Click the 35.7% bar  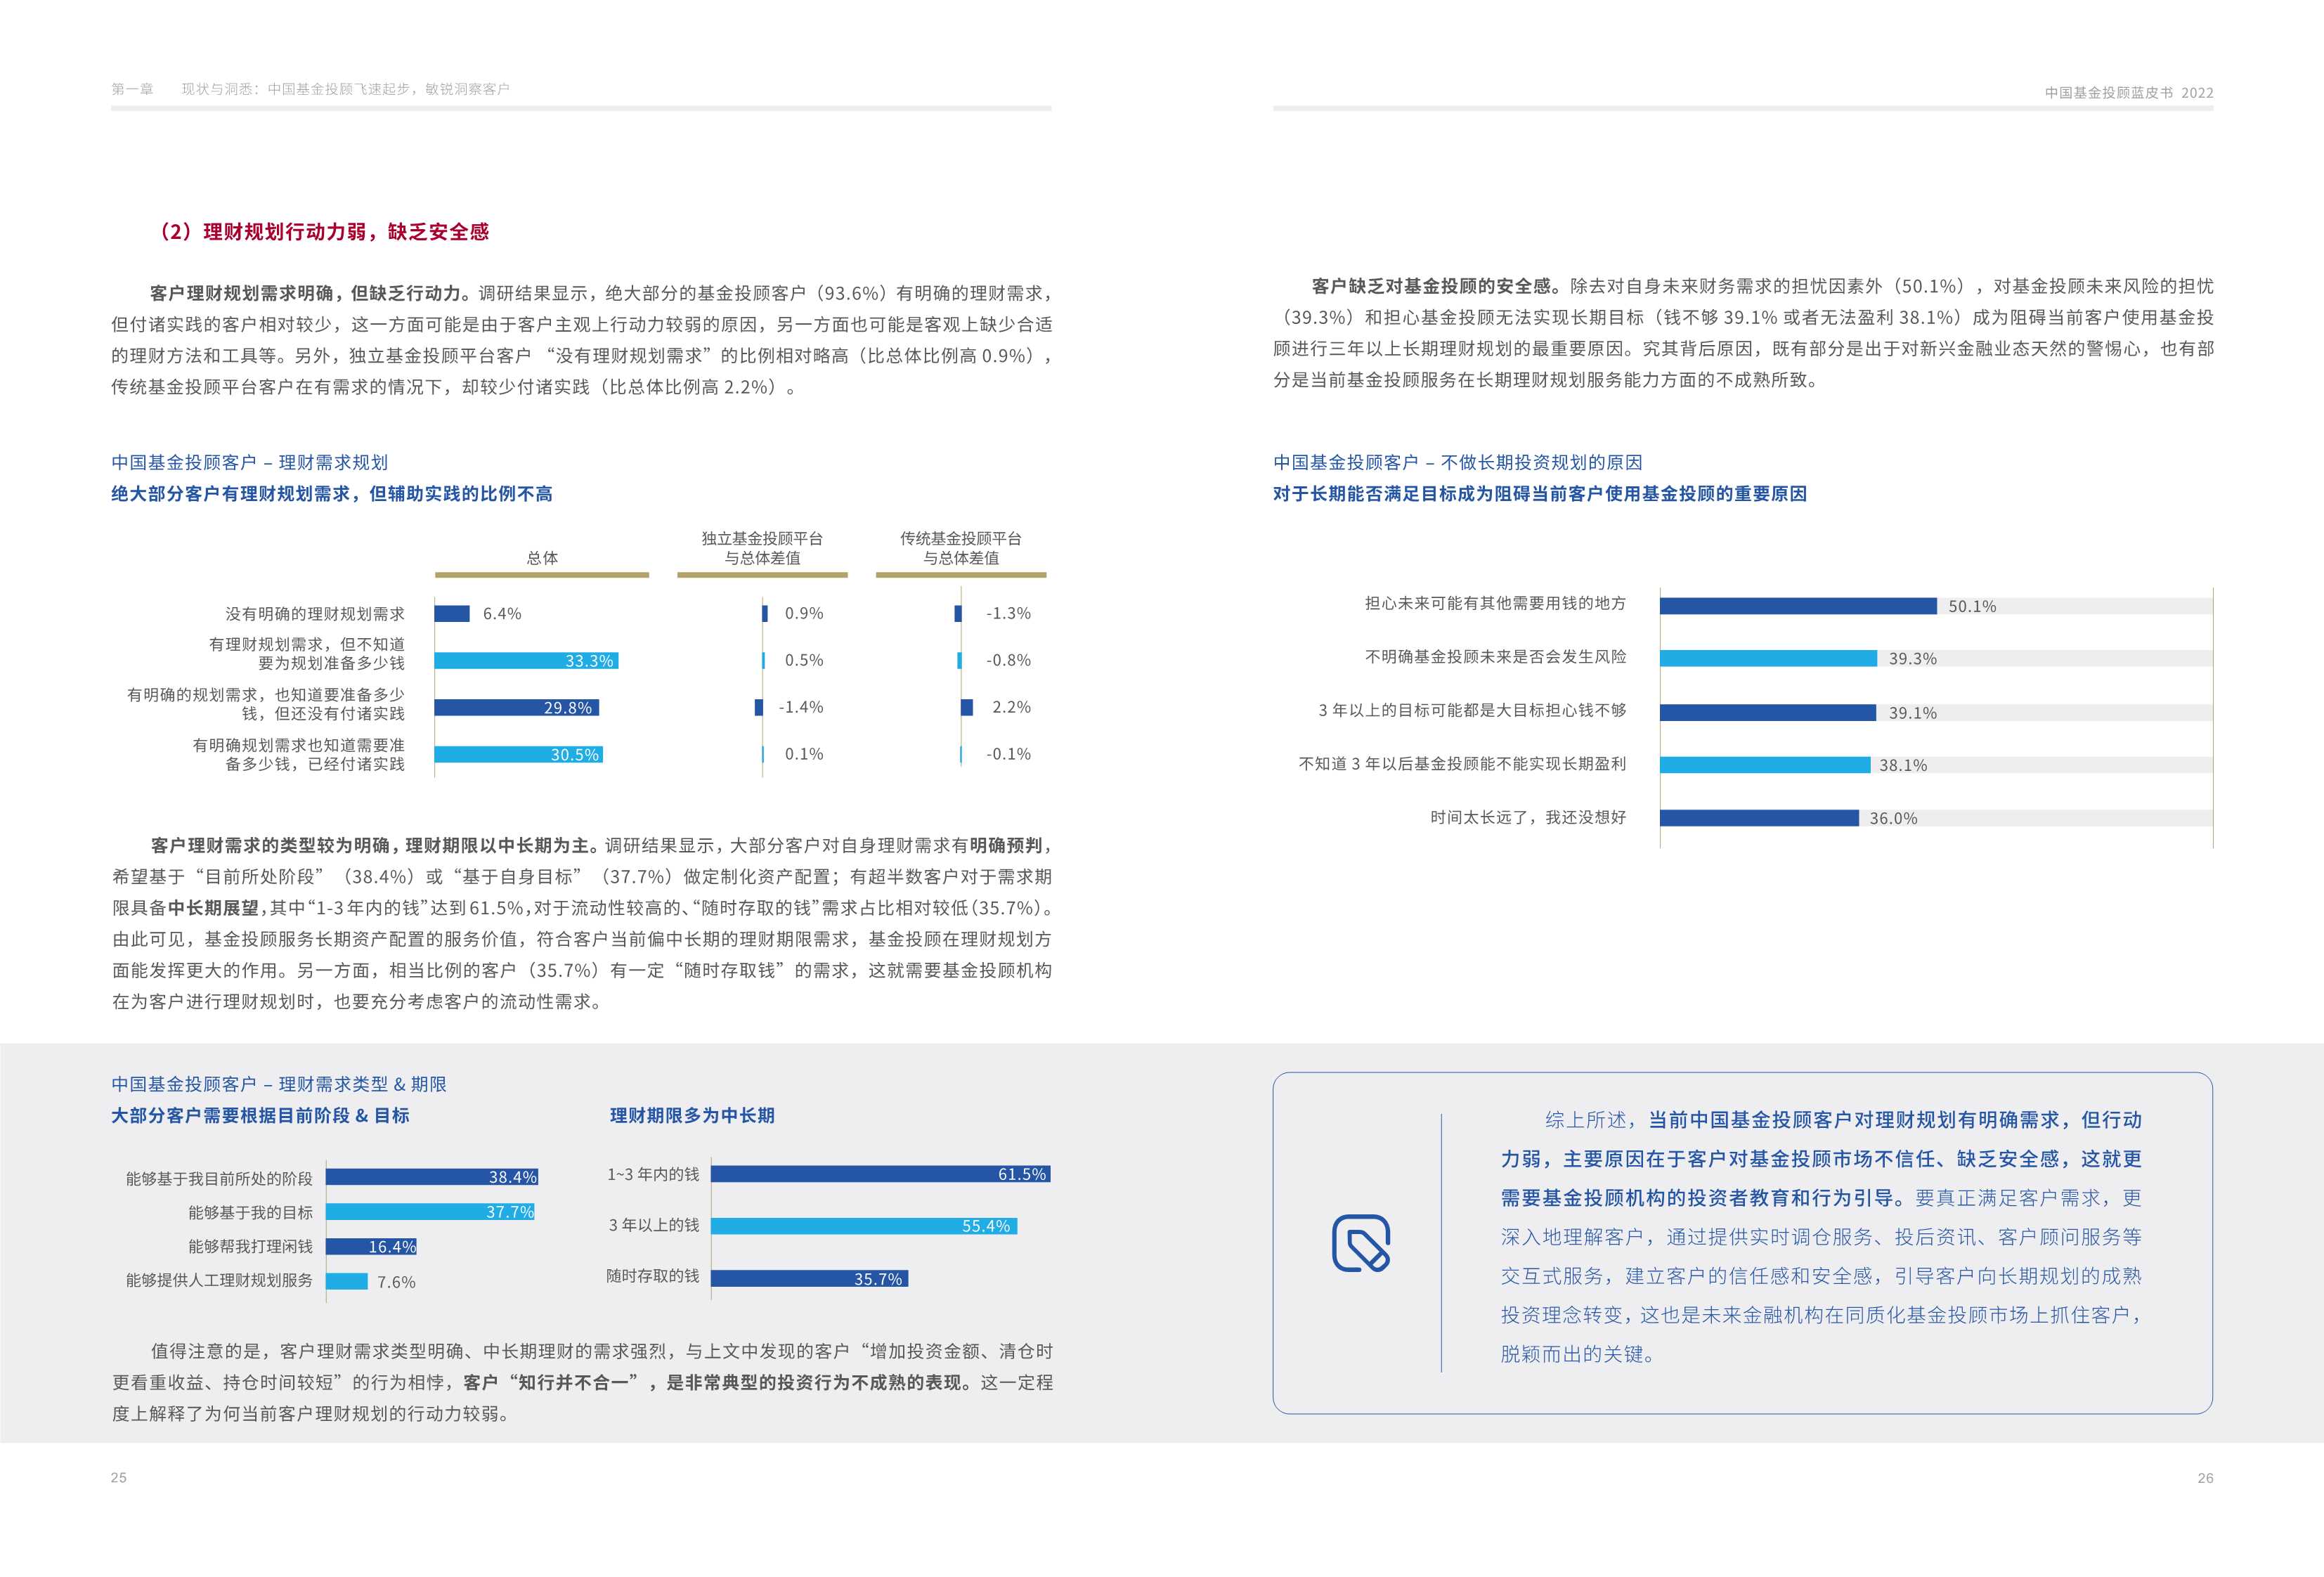pyautogui.click(x=810, y=1279)
